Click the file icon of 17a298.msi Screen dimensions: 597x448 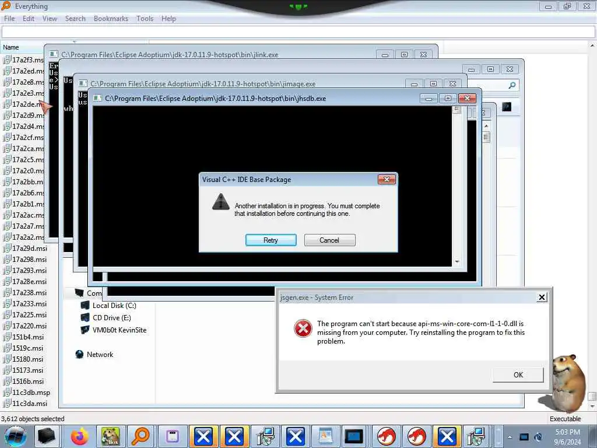pos(6,260)
